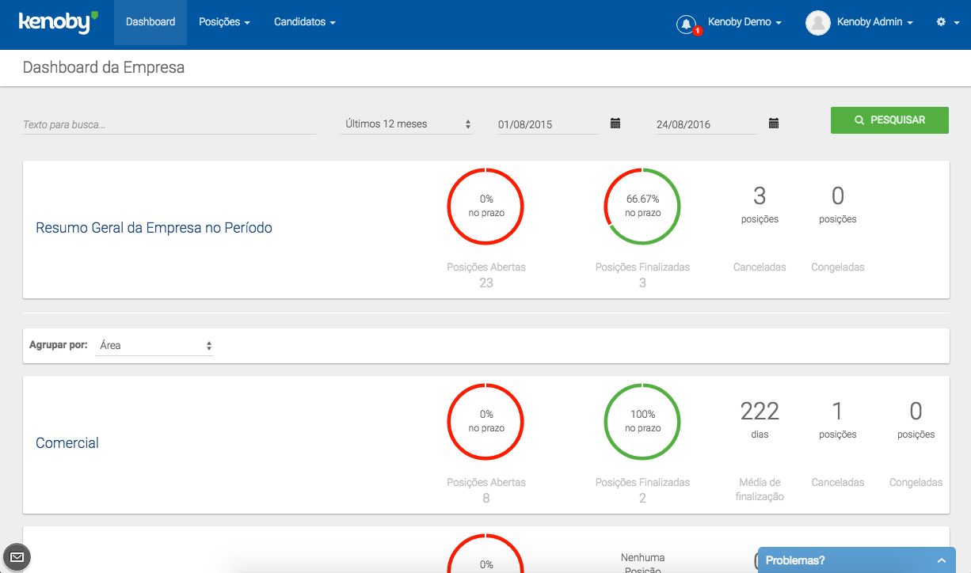Viewport: 971px width, 573px height.
Task: Open the Candidatos menu
Action: tap(305, 22)
